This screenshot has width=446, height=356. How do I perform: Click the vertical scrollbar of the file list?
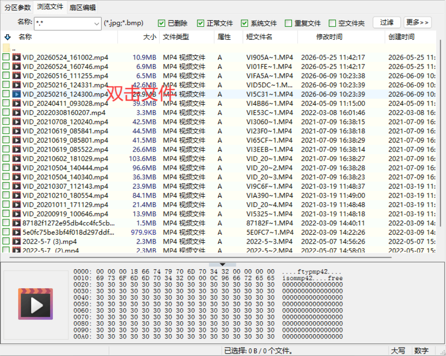click(440, 133)
